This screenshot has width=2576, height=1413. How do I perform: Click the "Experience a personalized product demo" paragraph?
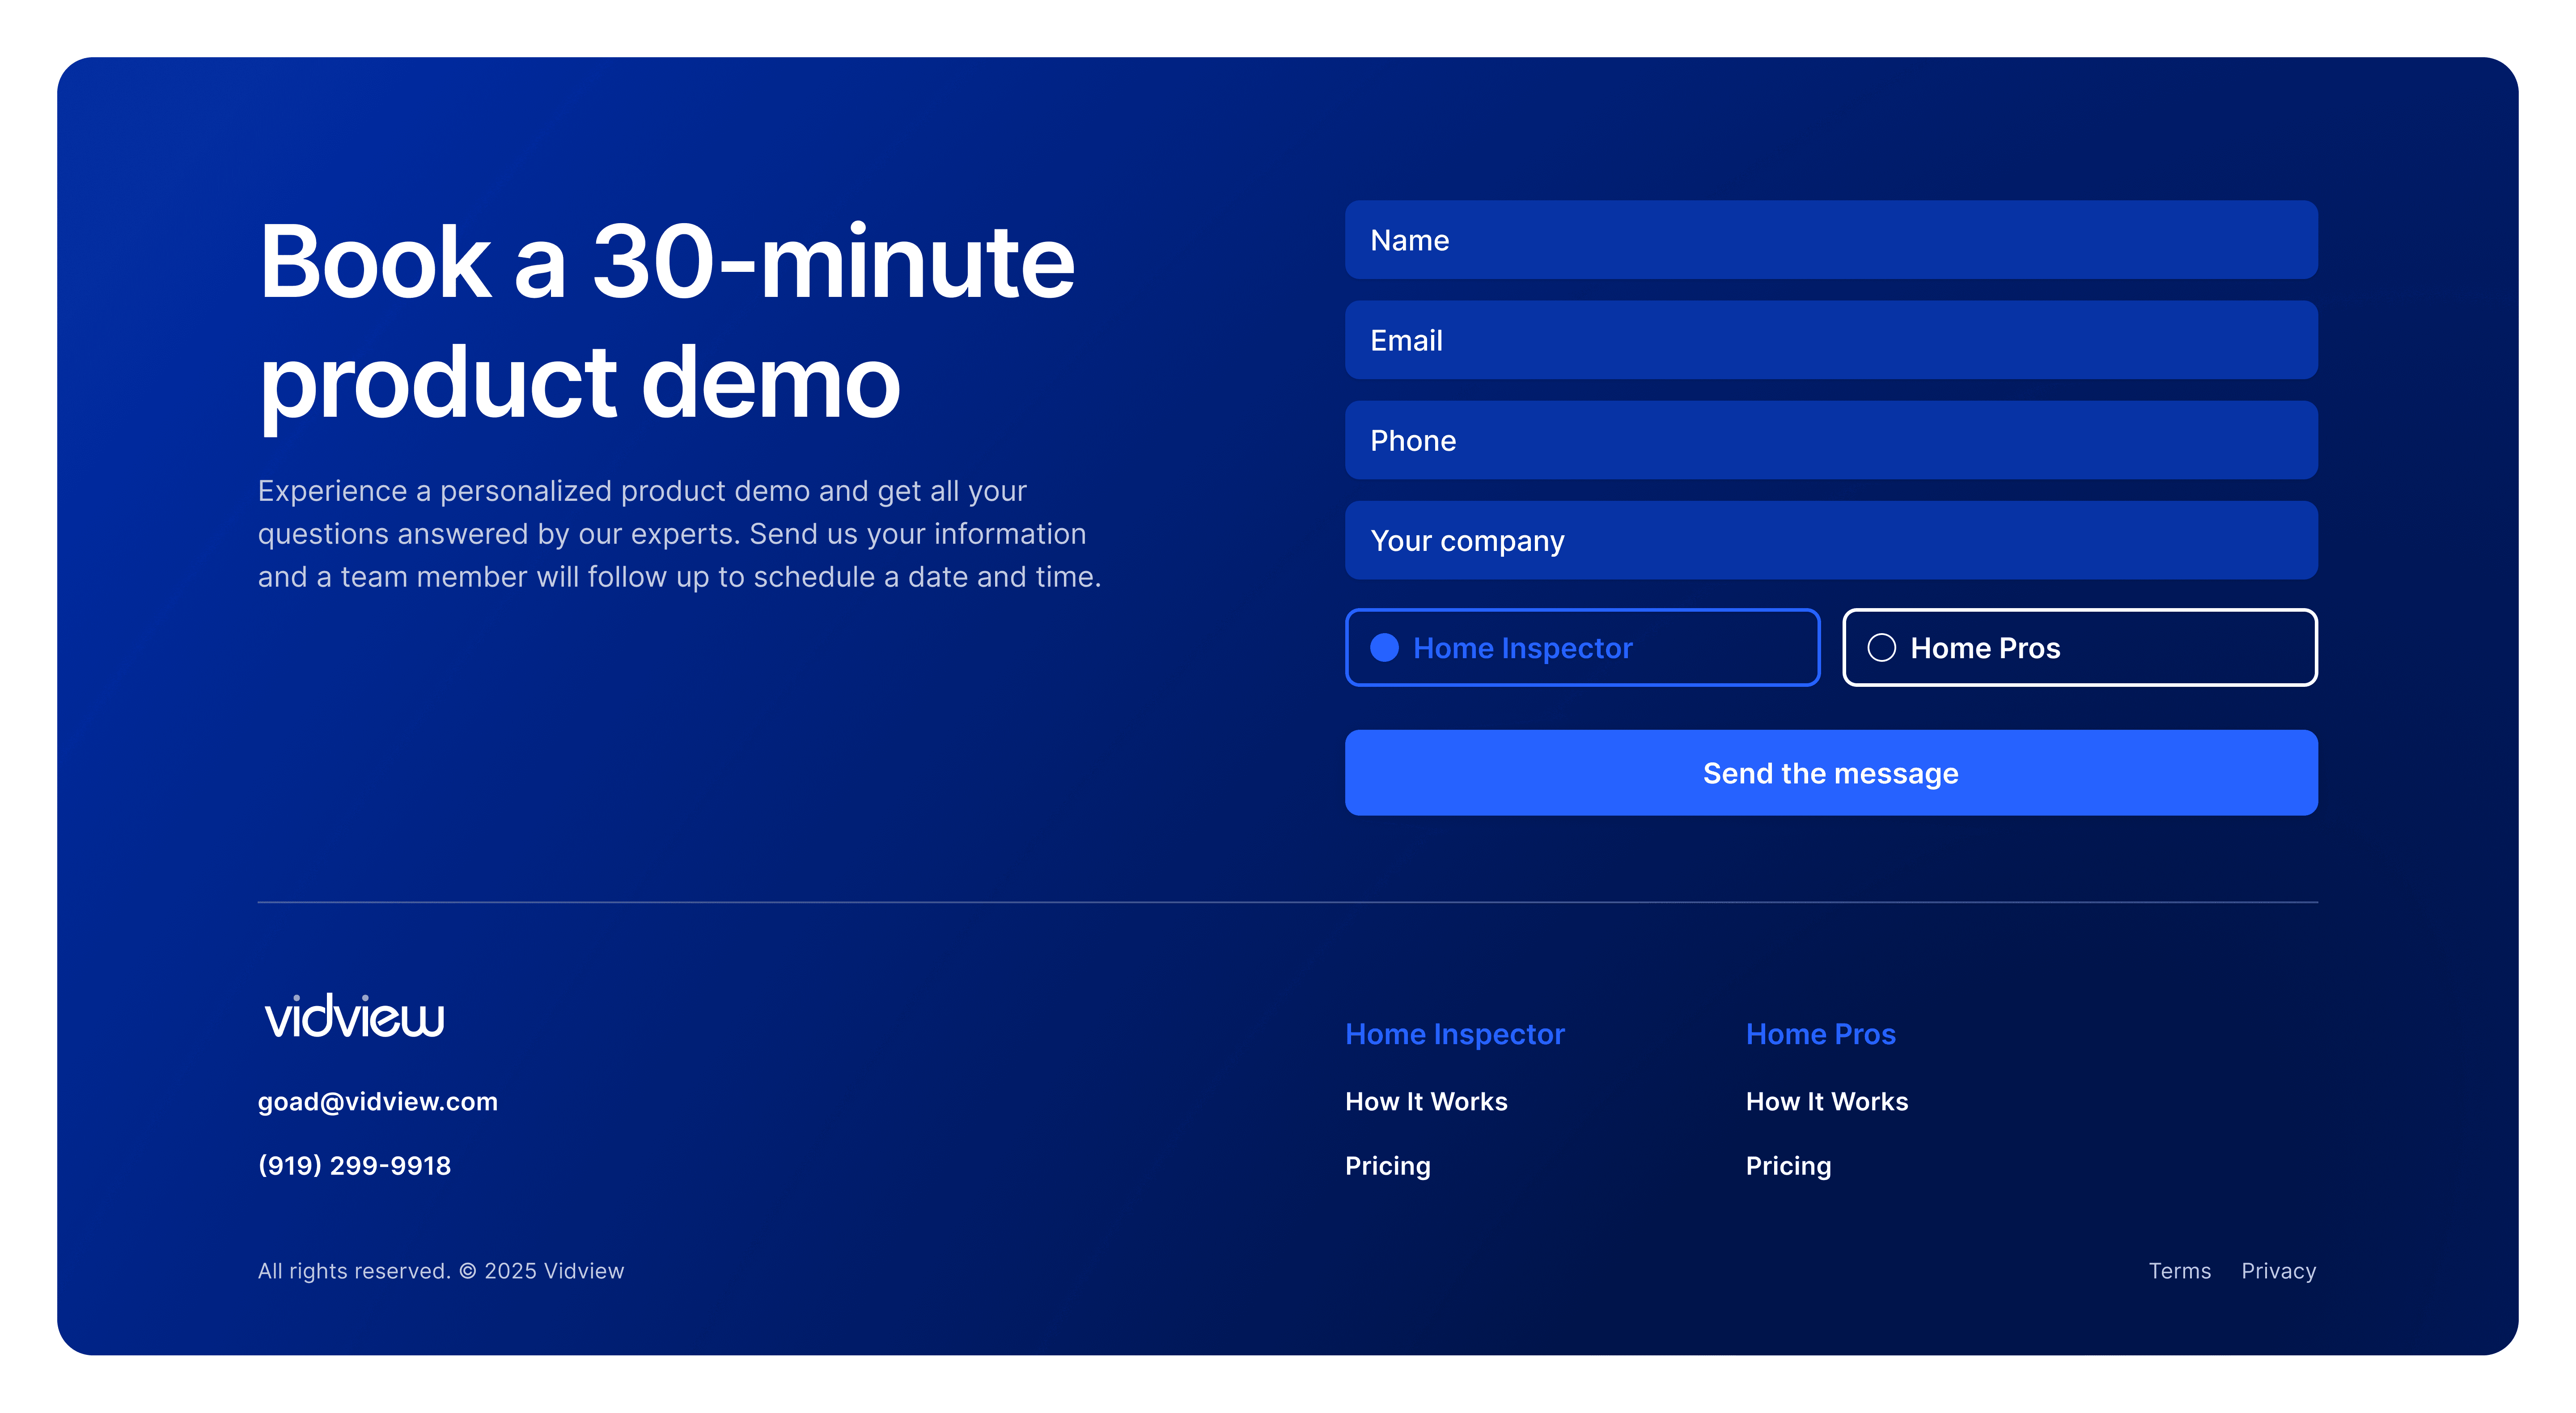pyautogui.click(x=679, y=534)
